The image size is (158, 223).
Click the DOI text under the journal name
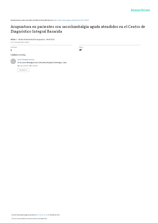click(x=20, y=42)
